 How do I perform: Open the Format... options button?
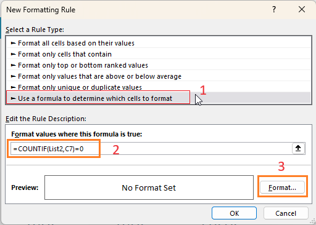(282, 187)
